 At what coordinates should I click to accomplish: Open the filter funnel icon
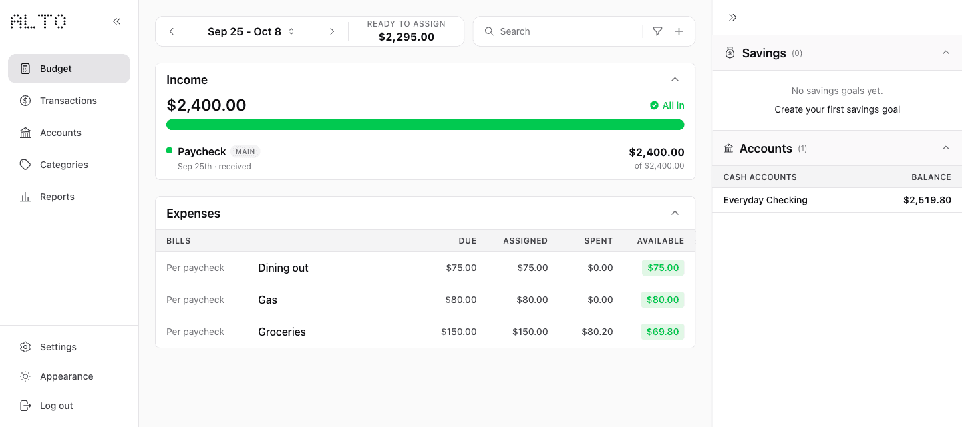point(657,31)
